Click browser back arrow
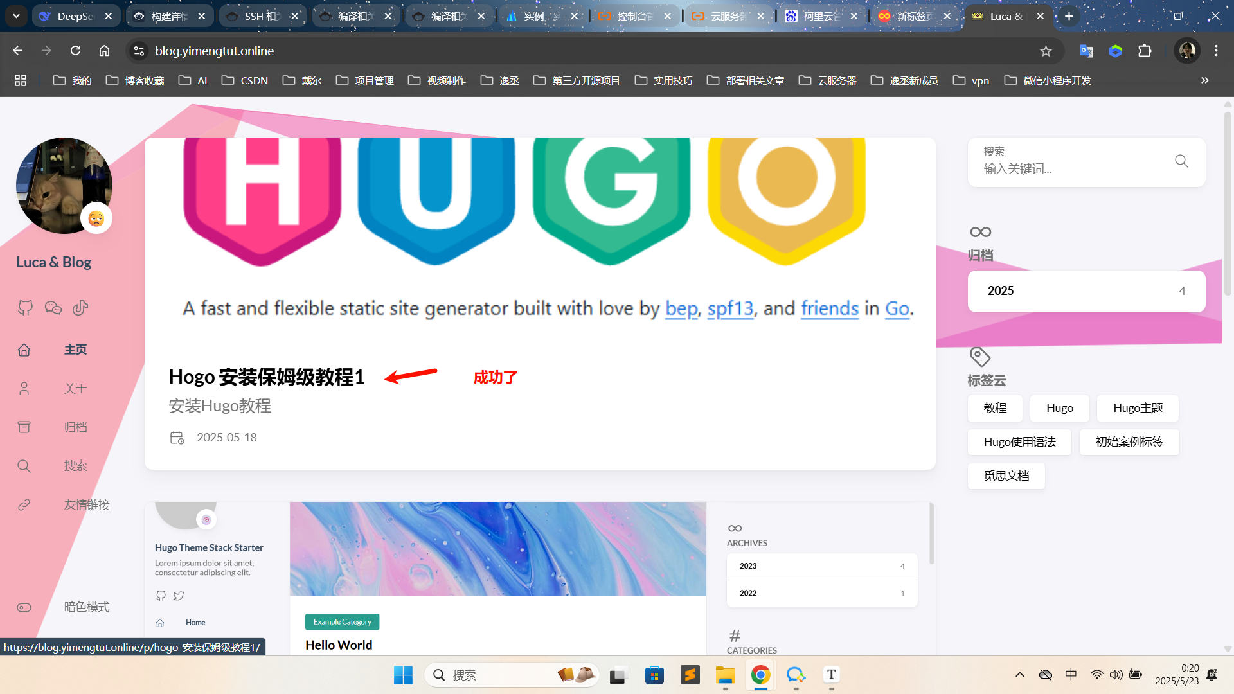Image resolution: width=1234 pixels, height=694 pixels. click(17, 51)
